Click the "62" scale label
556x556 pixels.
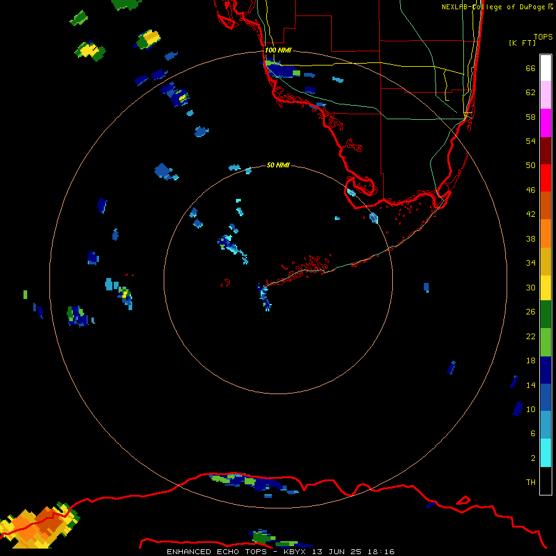(531, 93)
